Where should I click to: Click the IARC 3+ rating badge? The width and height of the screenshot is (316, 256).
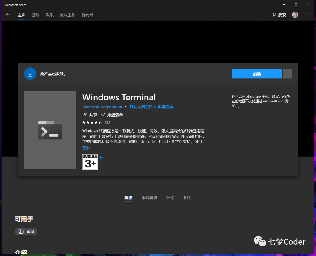coord(90,162)
